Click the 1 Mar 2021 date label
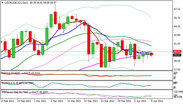 (41, 101)
